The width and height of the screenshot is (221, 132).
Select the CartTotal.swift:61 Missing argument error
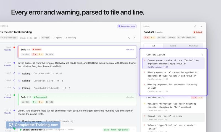pos(173,88)
